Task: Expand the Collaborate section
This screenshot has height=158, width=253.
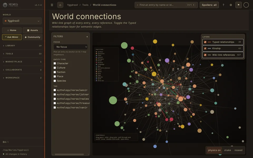Action: click(x=22, y=70)
